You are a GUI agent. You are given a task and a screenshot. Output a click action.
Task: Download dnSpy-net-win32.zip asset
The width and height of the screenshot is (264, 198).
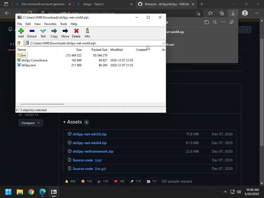[x=89, y=134]
